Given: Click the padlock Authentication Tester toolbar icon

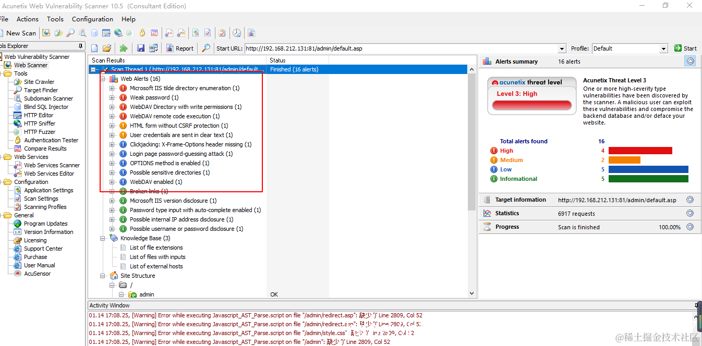Looking at the screenshot, I should click(x=142, y=33).
